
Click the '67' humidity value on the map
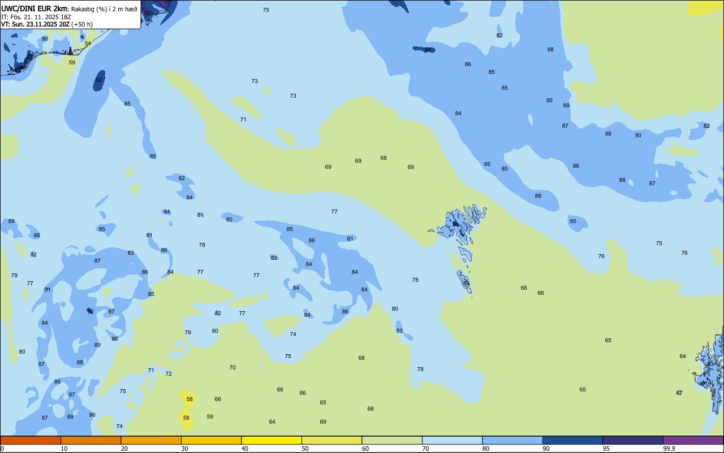point(679,393)
